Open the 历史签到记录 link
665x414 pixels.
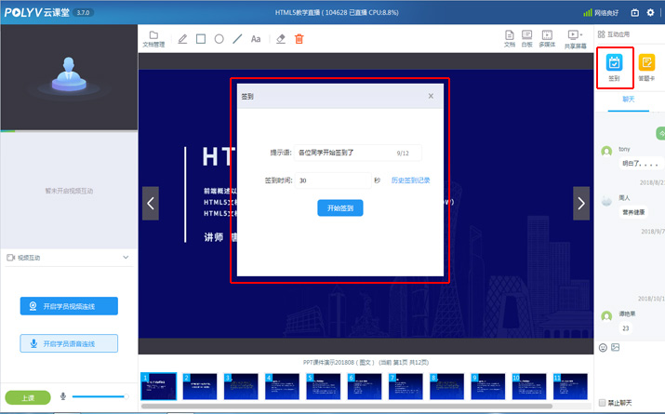(x=410, y=180)
